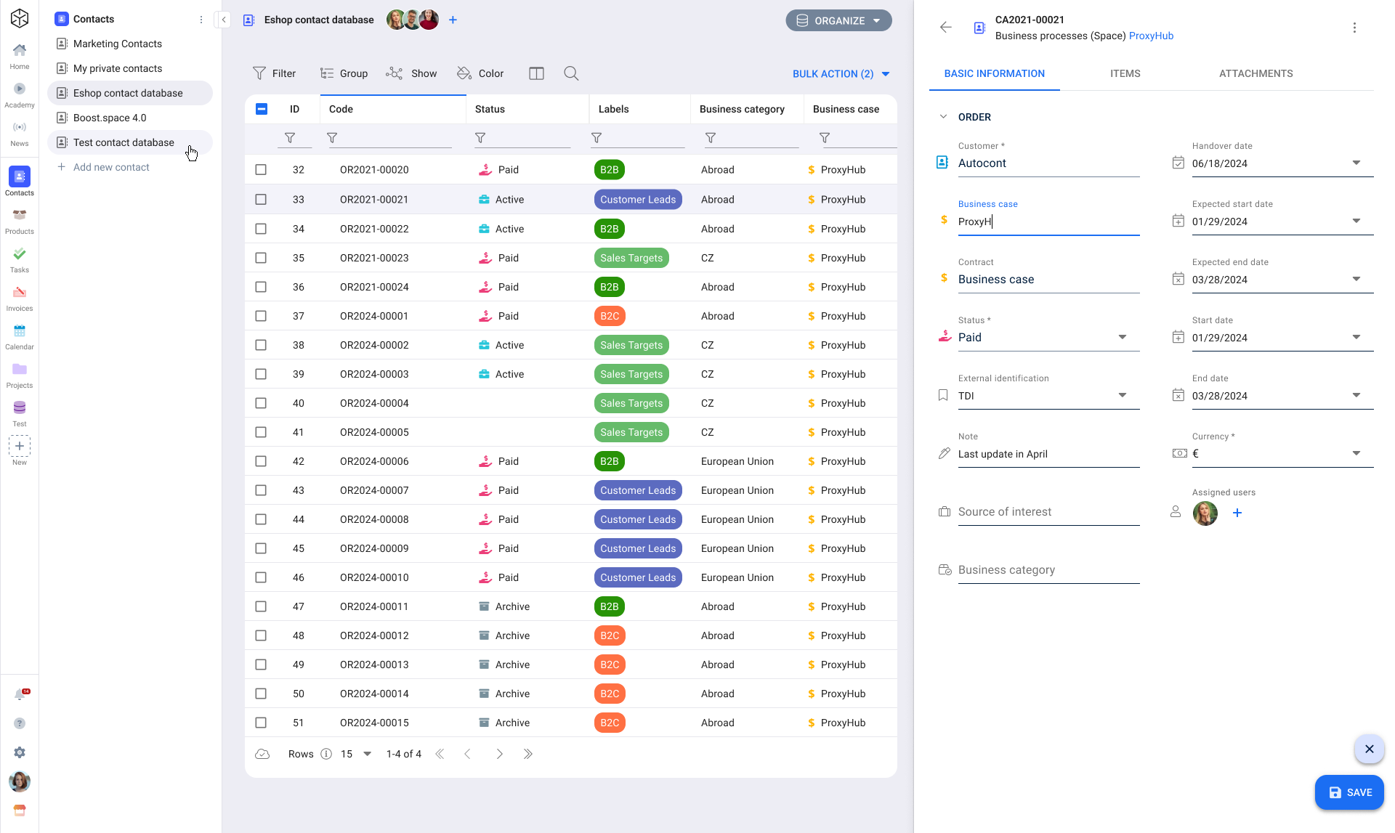Screen dimensions: 1395x833
Task: Open the Settings gear icon at bottom left
Action: (19, 752)
